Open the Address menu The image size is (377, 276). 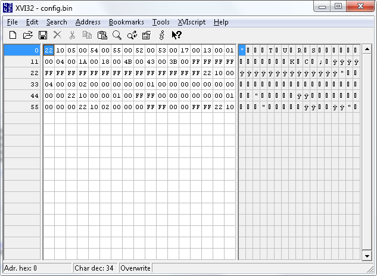(88, 22)
